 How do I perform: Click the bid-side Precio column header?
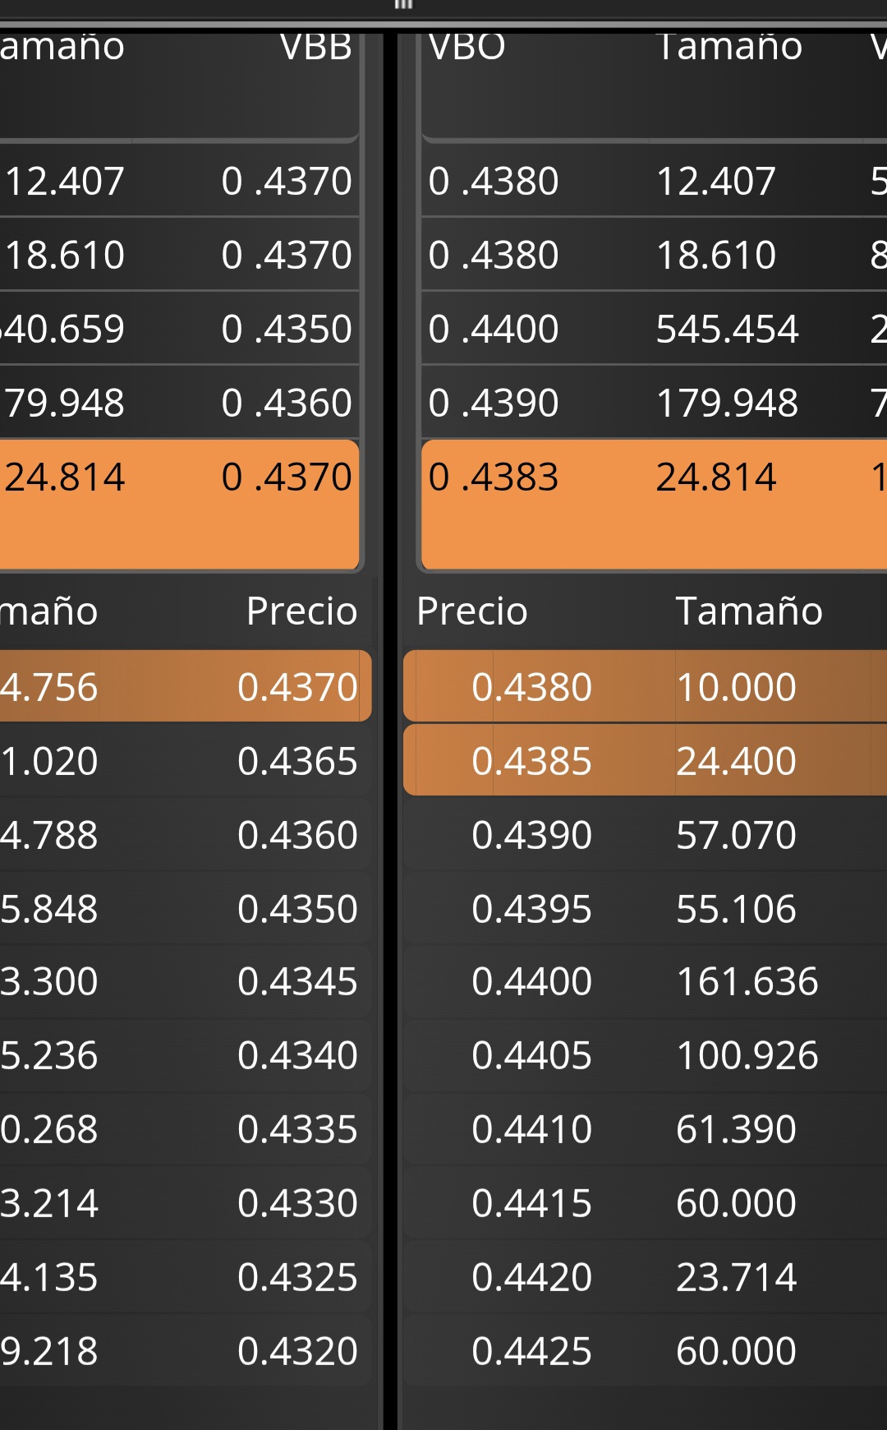[x=301, y=611]
